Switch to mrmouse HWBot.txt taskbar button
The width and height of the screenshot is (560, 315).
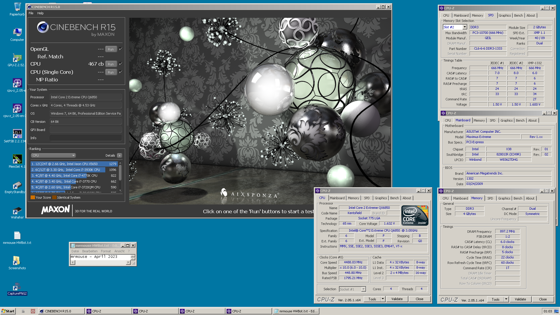296,311
